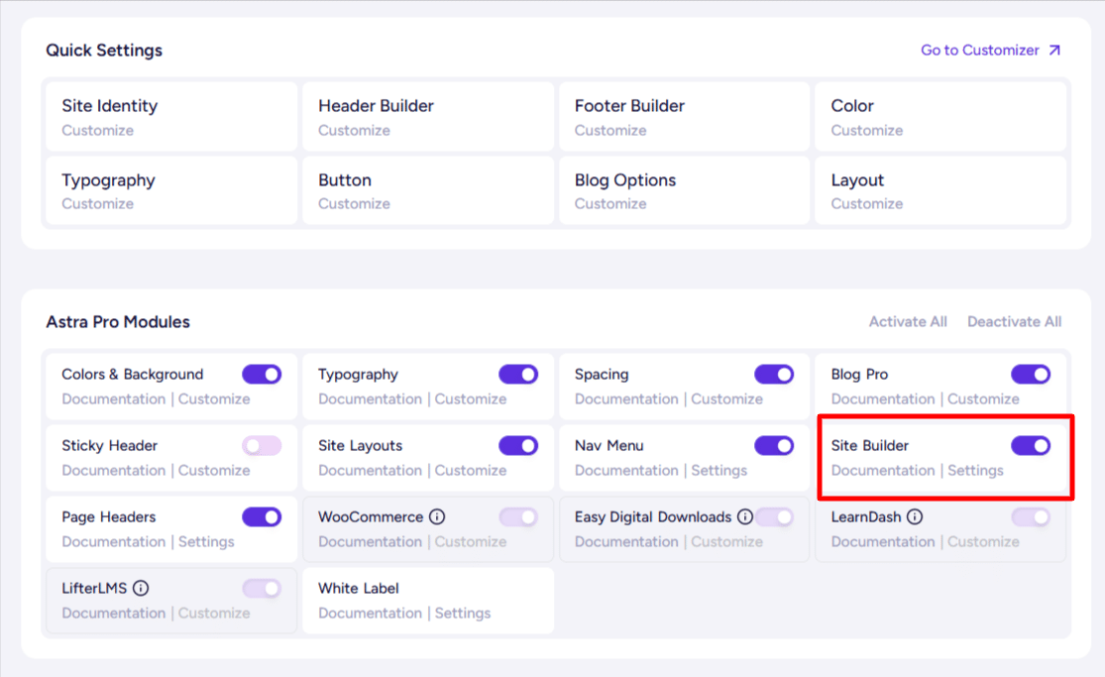Open Easy Digital Downloads Documentation link
This screenshot has height=677, width=1105.
626,541
